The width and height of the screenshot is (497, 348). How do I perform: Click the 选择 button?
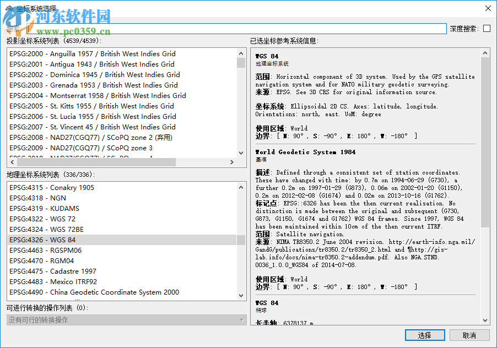click(425, 335)
